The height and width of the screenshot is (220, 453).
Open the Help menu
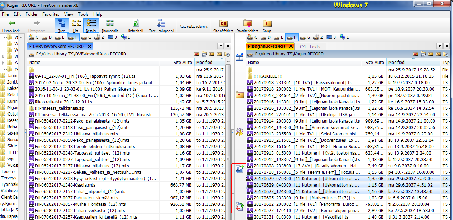[98, 14]
